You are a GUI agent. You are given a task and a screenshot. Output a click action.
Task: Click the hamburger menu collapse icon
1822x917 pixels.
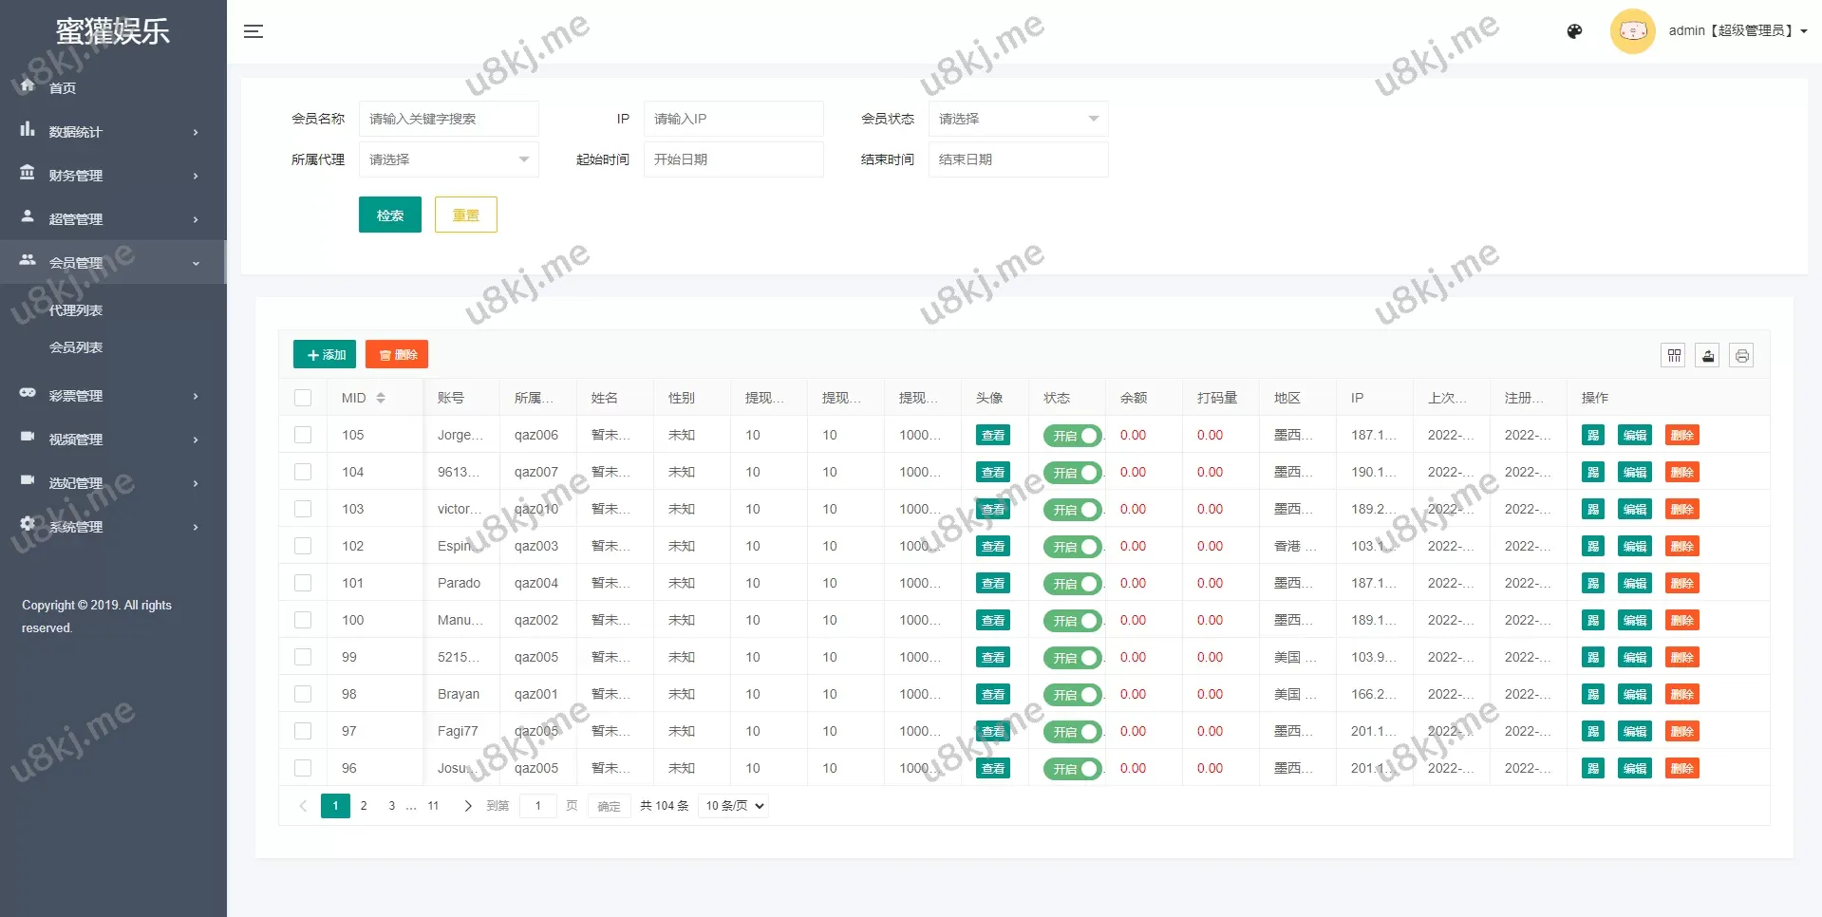[253, 31]
